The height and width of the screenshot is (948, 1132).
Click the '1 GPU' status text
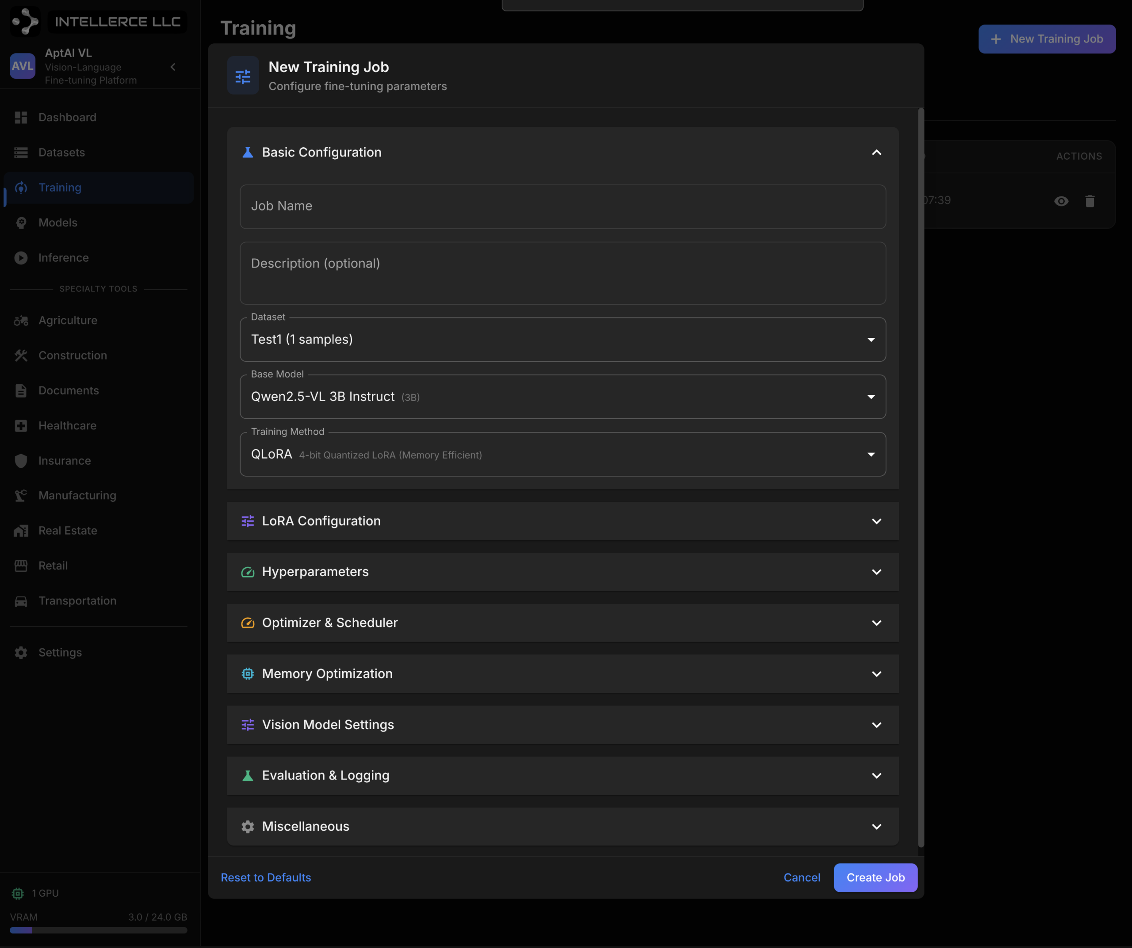tap(45, 893)
